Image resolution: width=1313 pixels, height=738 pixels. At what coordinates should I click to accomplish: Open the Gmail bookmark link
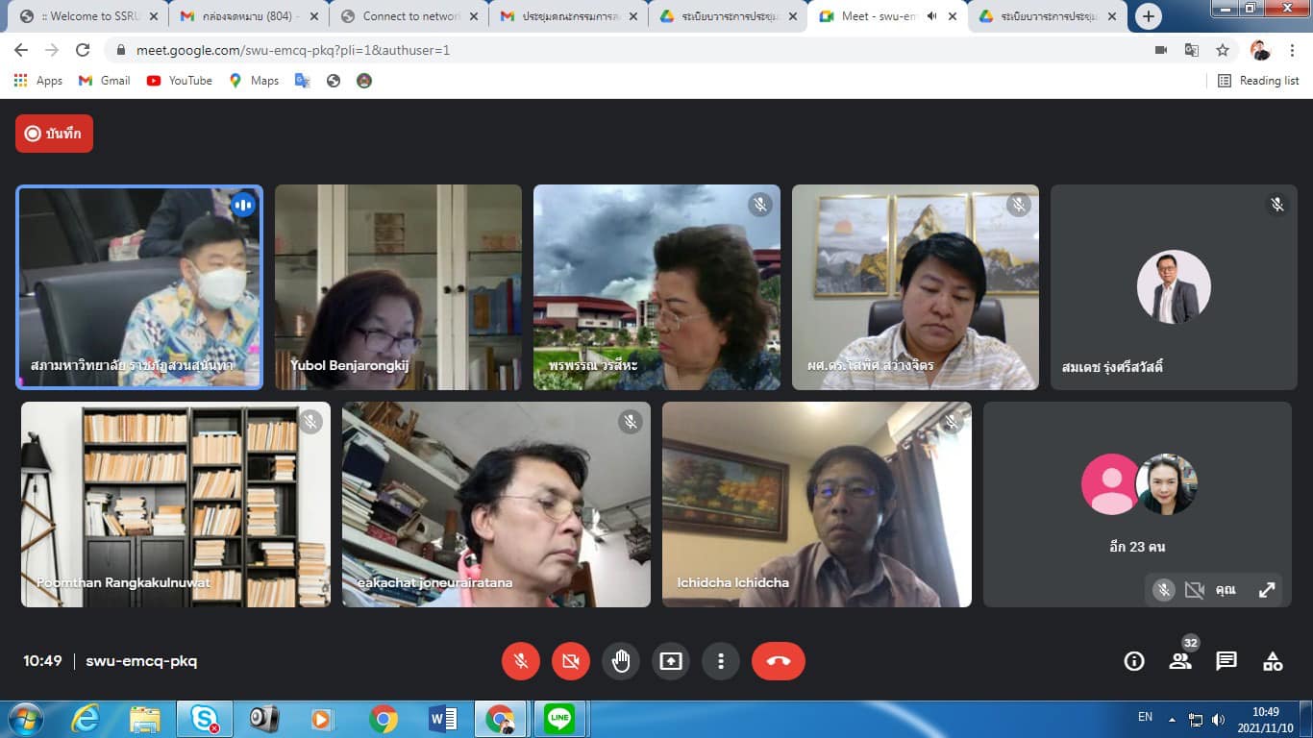click(x=104, y=81)
